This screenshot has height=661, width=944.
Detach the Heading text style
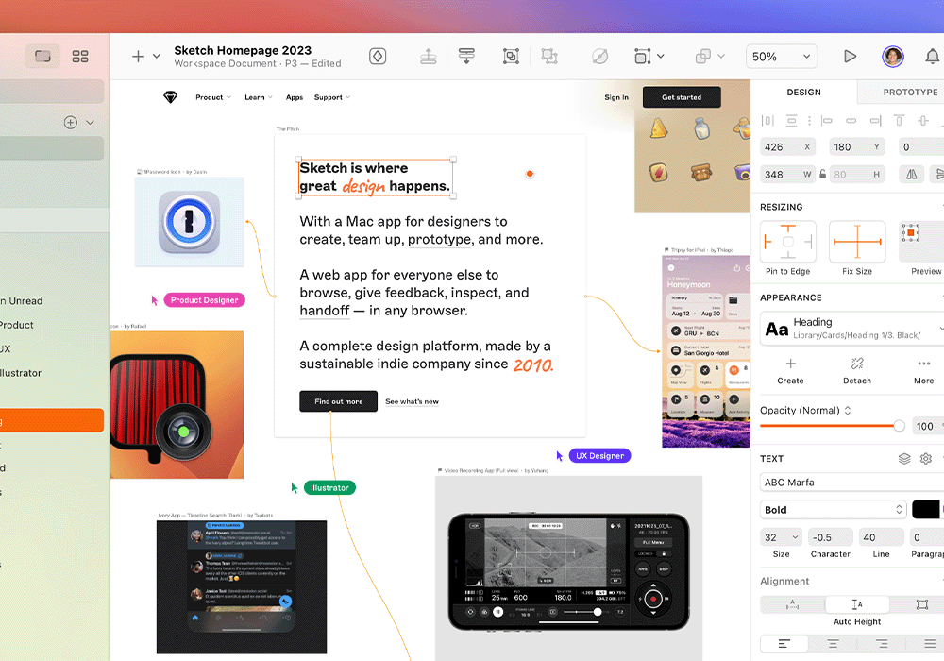(x=857, y=371)
